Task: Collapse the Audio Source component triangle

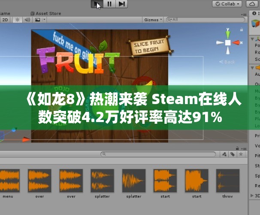Action: (252, 68)
